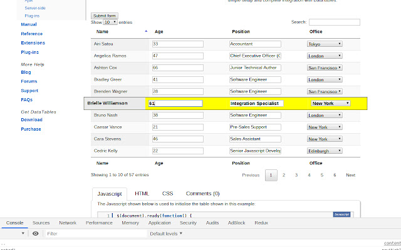The height and width of the screenshot is (250, 401).
Task: Select the Memory DevTools tab
Action: pyautogui.click(x=130, y=222)
